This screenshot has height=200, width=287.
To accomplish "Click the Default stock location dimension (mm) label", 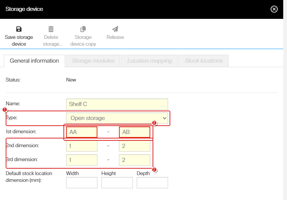I will (29, 177).
